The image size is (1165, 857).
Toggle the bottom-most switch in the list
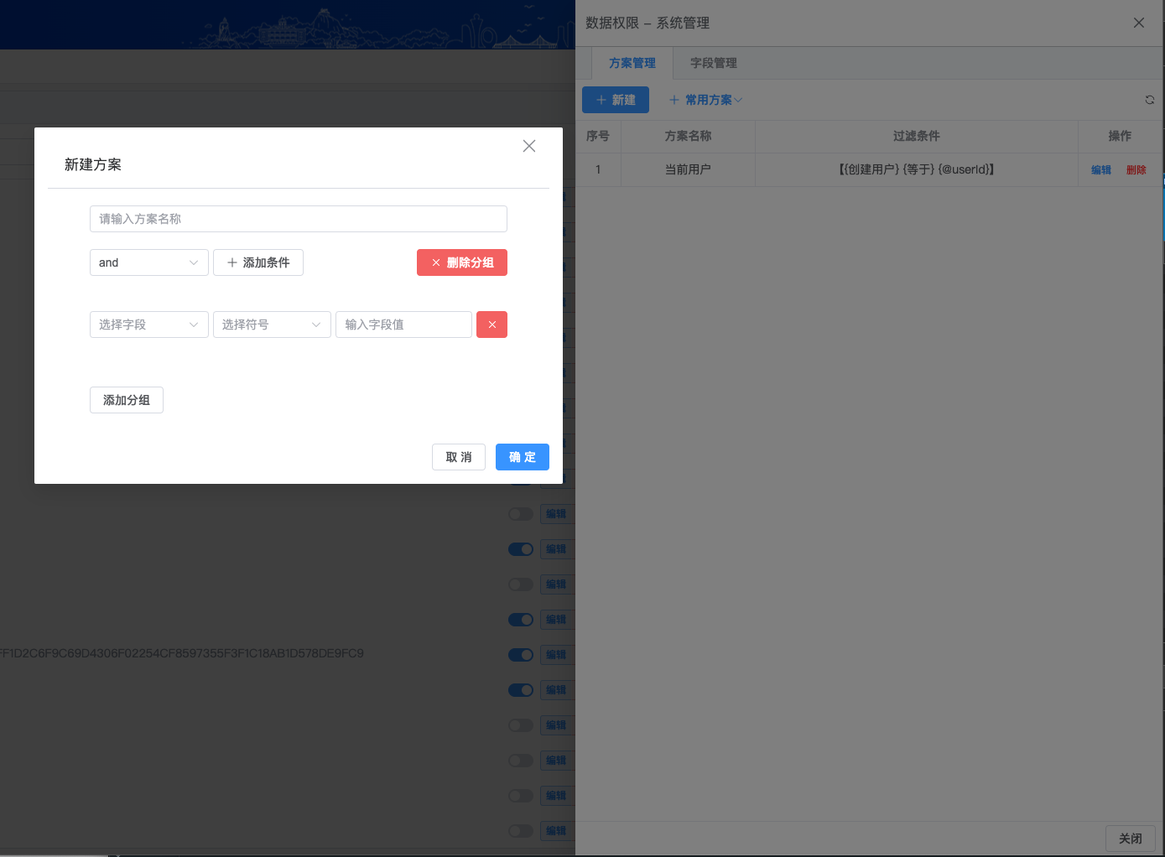(521, 831)
